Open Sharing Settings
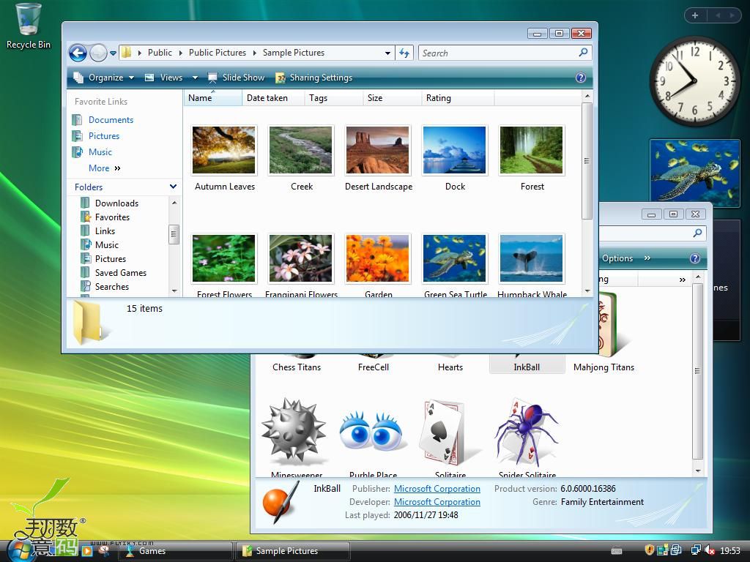750x562 pixels. (314, 78)
